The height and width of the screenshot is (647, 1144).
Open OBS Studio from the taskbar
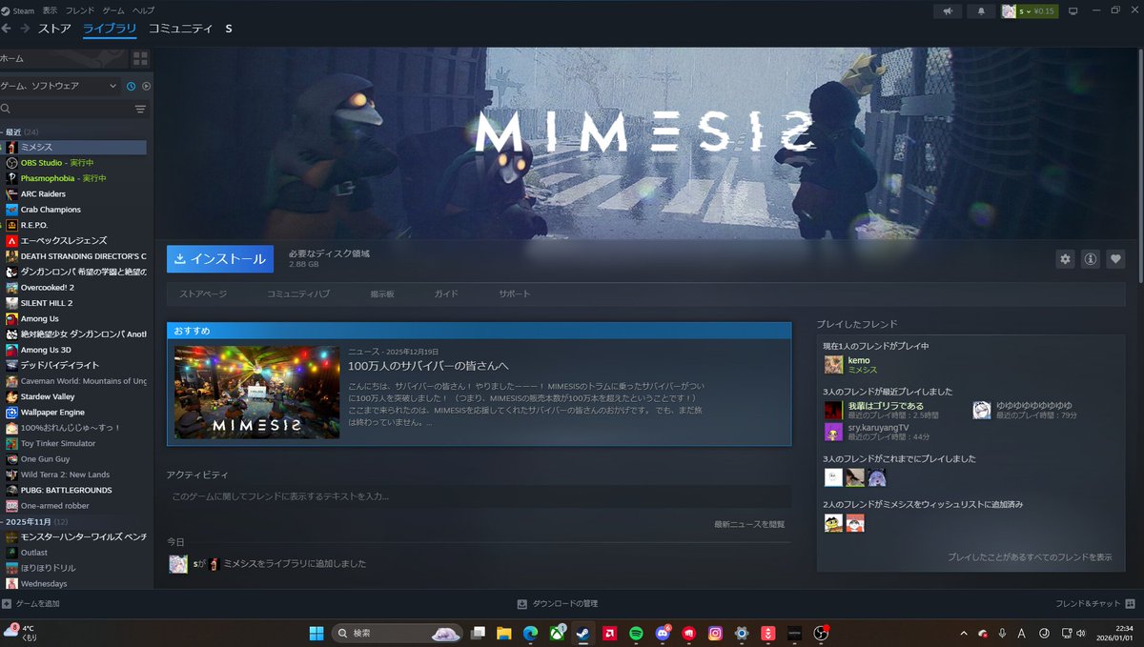pyautogui.click(x=821, y=634)
